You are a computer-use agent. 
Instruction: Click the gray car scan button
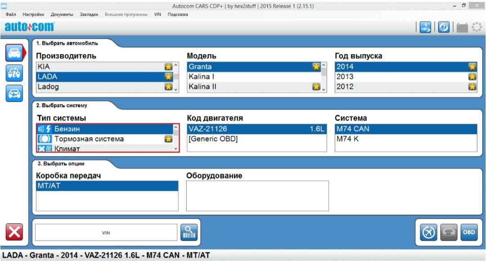pyautogui.click(x=449, y=232)
